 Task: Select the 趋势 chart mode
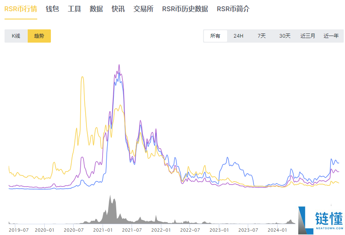point(39,36)
